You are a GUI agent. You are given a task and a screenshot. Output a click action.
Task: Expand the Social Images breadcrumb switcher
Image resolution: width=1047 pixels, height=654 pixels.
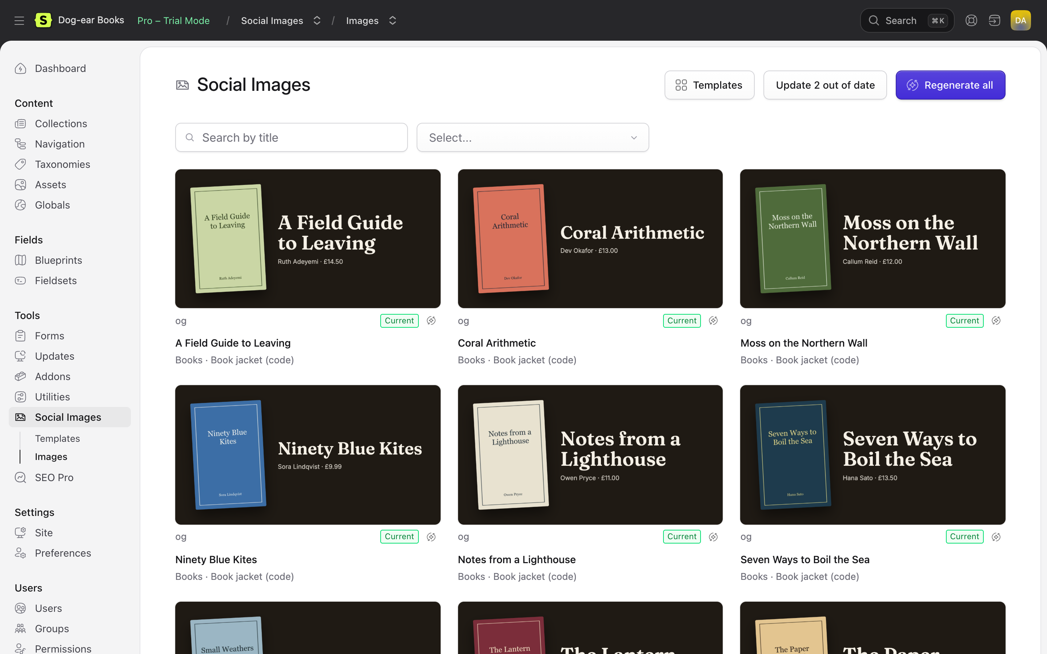pyautogui.click(x=317, y=20)
